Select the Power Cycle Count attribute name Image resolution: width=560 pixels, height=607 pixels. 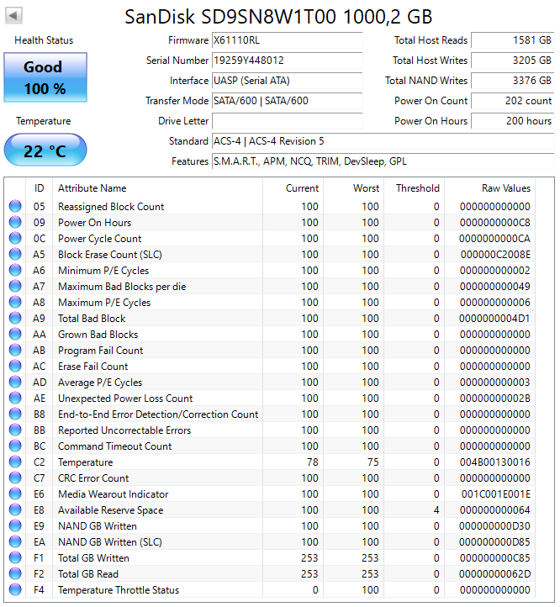point(99,239)
